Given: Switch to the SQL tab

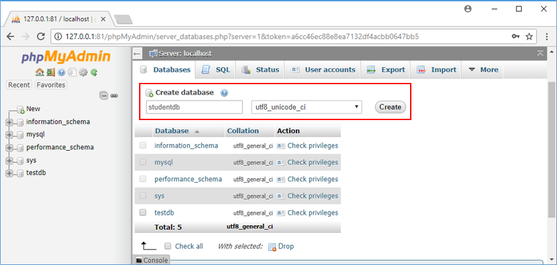Looking at the screenshot, I should (216, 70).
